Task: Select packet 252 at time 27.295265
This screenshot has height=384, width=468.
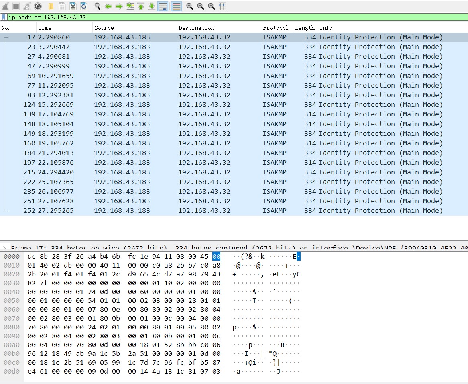Action: [234, 211]
